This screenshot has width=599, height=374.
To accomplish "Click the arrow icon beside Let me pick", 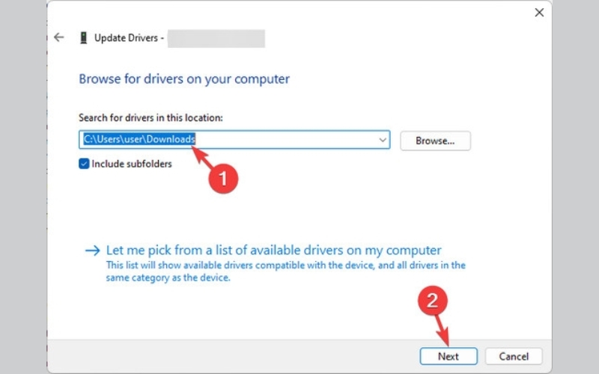I will (92, 251).
